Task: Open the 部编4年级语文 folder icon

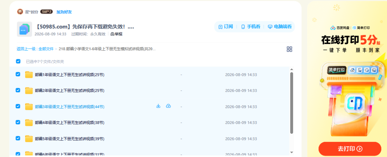Action: [29, 122]
